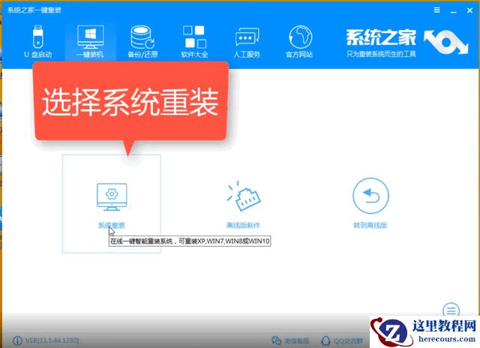Open the U盘启动 USB boot tool

click(x=37, y=42)
